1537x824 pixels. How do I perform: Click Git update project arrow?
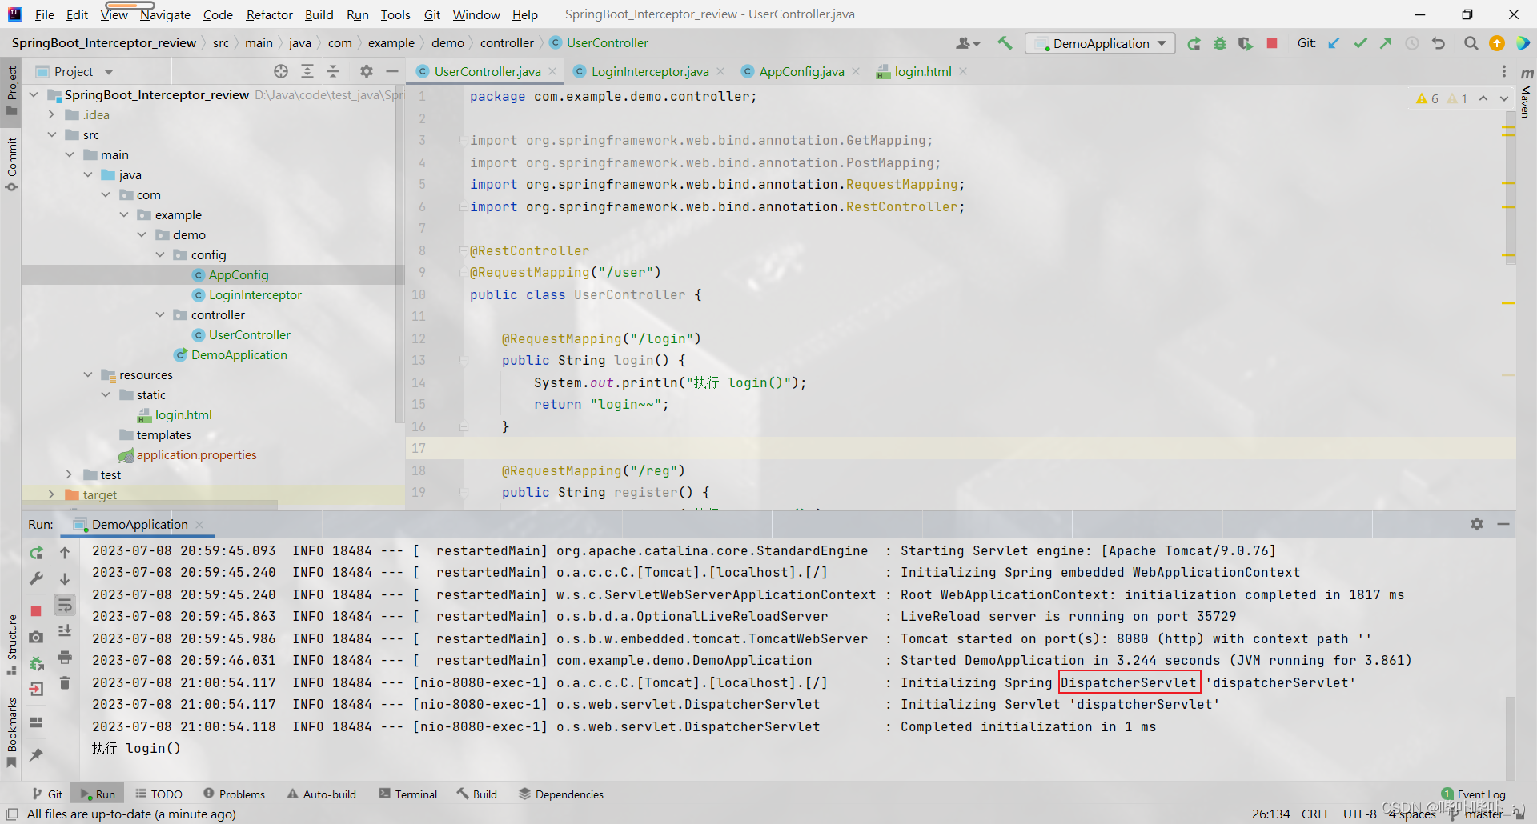(1334, 43)
